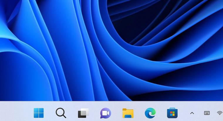The image size is (223, 121).
Task: Click the touch keyboard tray icon
Action: (207, 113)
